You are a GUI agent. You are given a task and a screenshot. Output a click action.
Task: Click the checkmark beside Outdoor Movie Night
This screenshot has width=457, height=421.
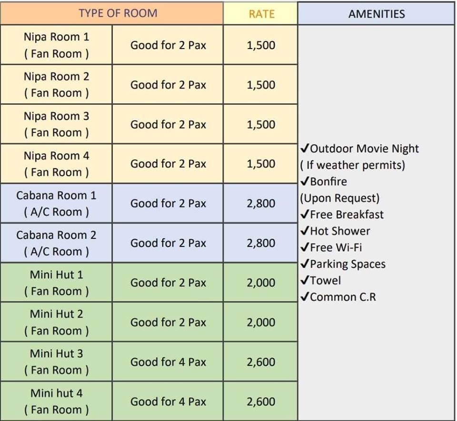click(x=305, y=149)
